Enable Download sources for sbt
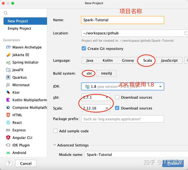188x170 pixels. [x=117, y=97]
